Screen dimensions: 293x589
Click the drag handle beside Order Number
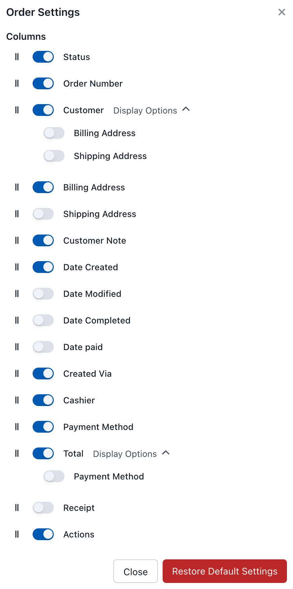(17, 84)
